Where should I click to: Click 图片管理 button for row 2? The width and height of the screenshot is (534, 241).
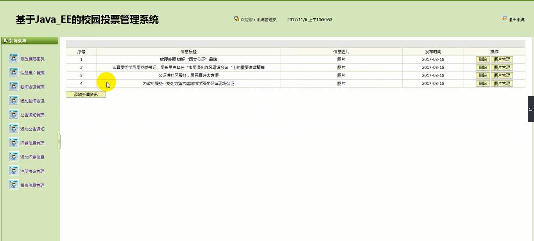502,68
